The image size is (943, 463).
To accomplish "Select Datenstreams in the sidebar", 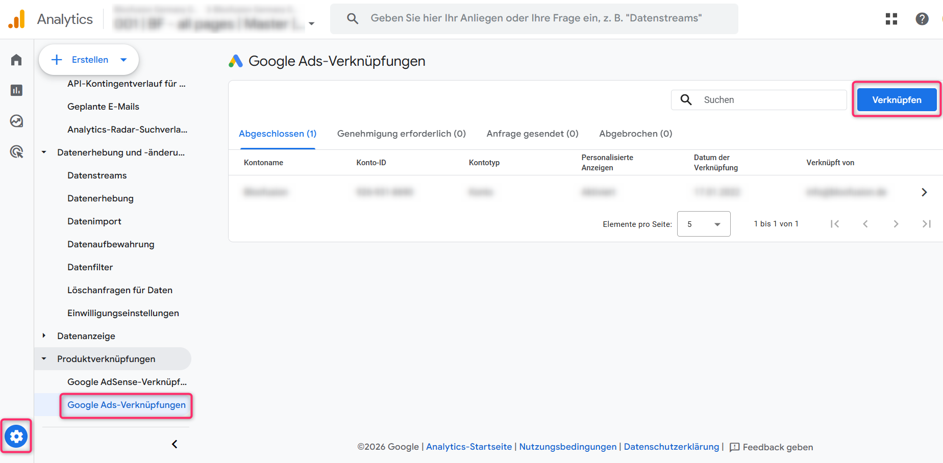I will (x=97, y=175).
